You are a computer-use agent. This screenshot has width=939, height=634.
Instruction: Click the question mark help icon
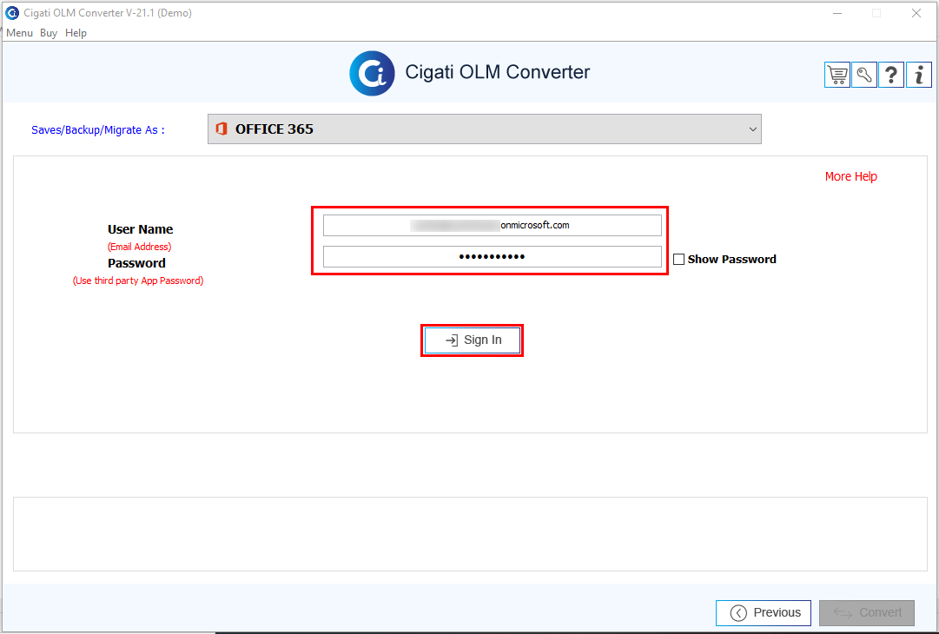coord(891,75)
